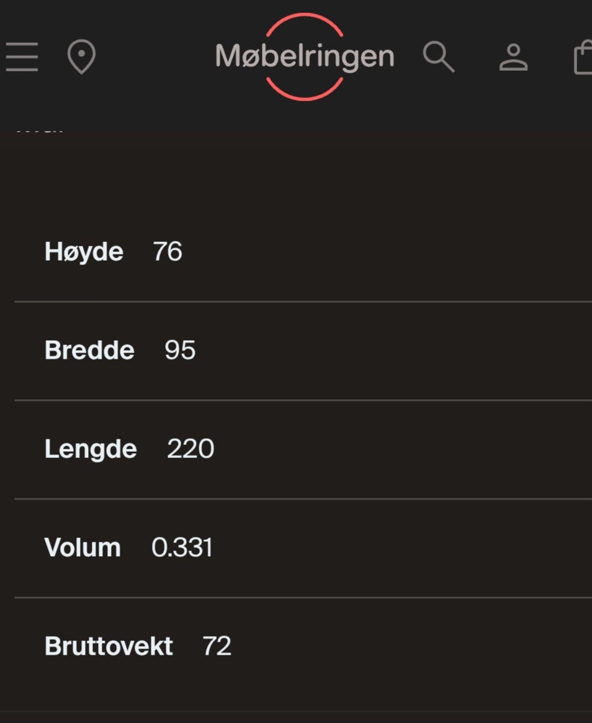
Task: Select the width value 95
Action: tap(180, 350)
